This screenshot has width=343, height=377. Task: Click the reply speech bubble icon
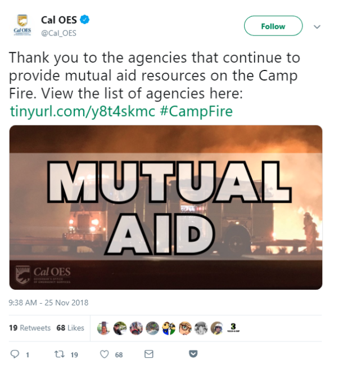pos(15,354)
